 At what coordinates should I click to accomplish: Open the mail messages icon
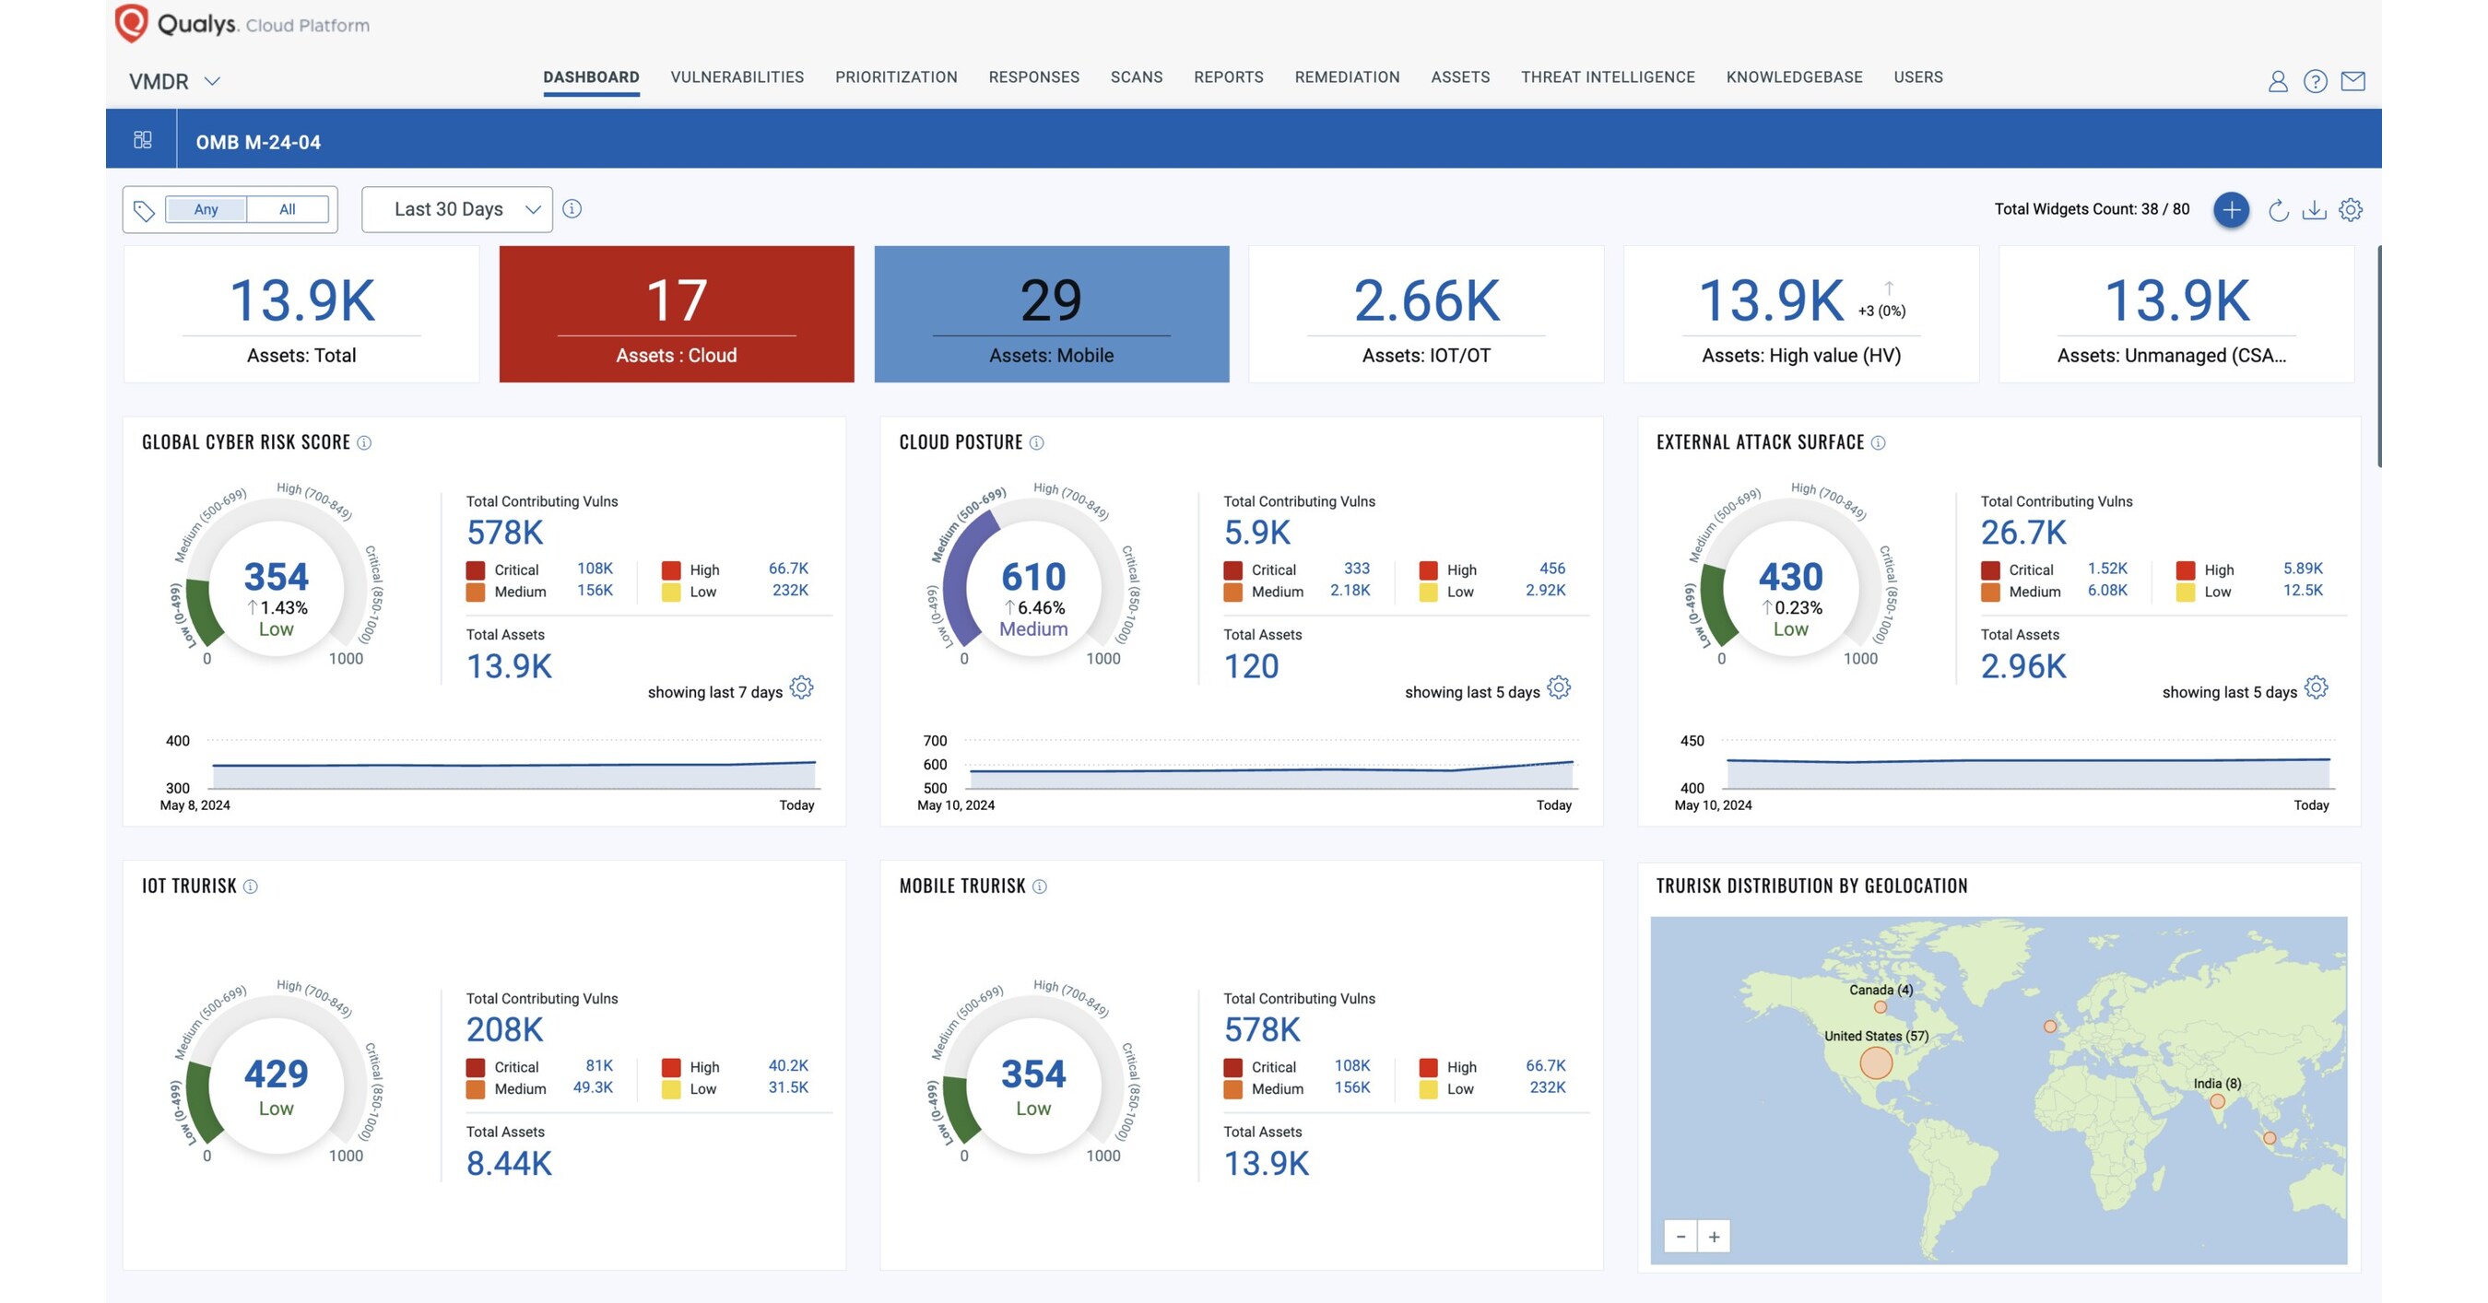2352,81
